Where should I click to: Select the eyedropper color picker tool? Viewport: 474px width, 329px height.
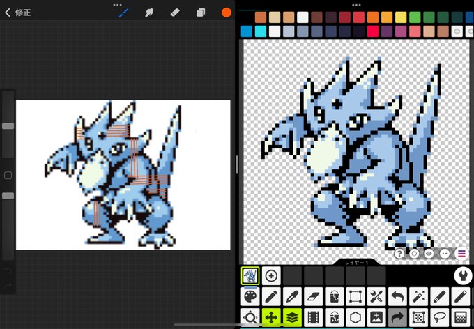tap(292, 296)
